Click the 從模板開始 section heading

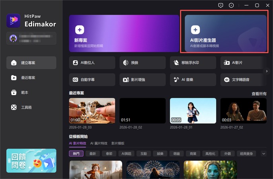(x=78, y=136)
